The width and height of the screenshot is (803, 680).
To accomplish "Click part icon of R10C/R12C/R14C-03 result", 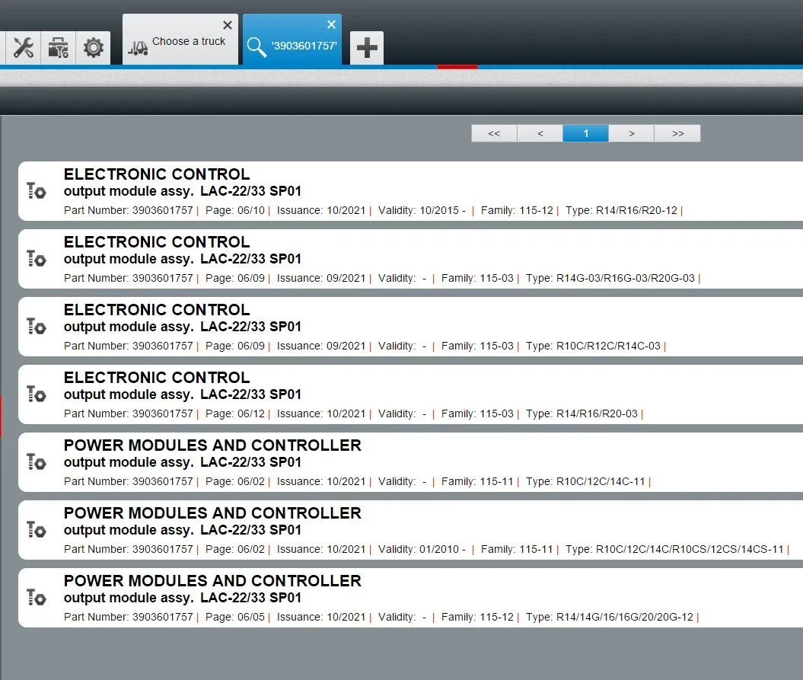I will click(x=37, y=326).
